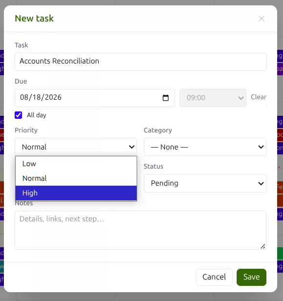Save the new task

(x=251, y=277)
